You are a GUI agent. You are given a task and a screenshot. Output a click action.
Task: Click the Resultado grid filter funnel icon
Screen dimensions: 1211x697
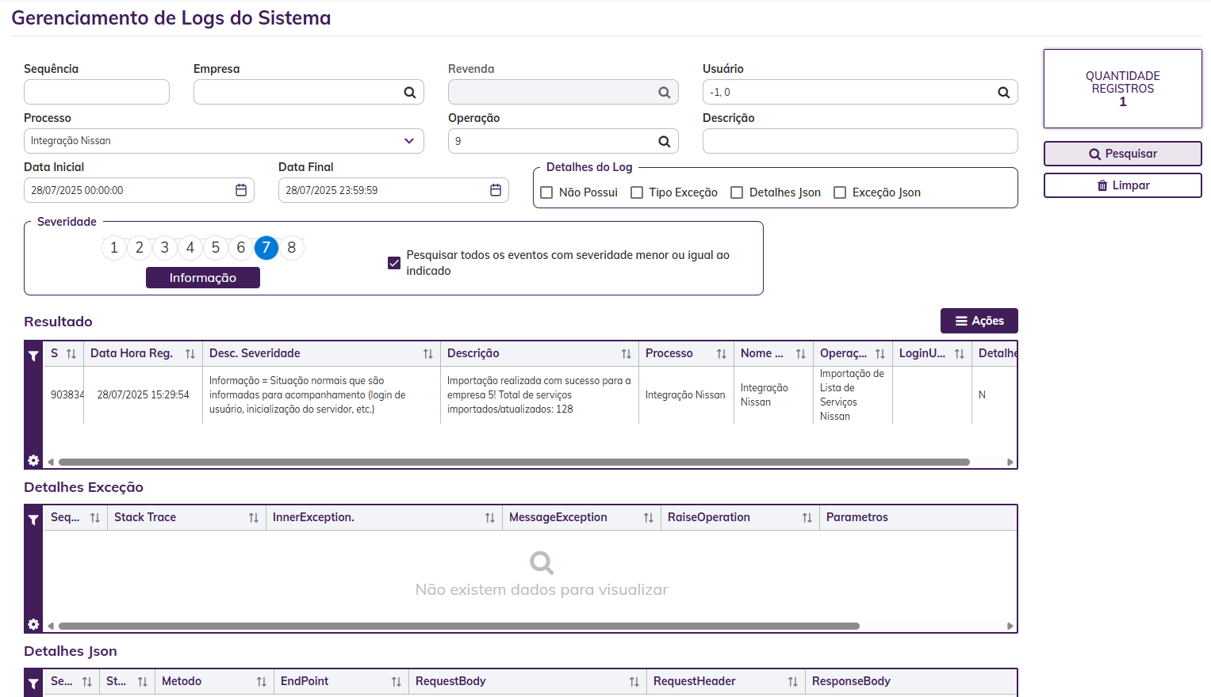tap(33, 356)
